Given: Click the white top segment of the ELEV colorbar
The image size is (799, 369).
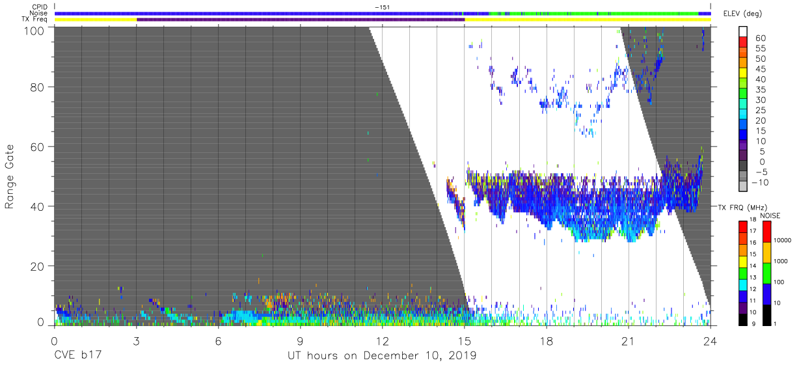Looking at the screenshot, I should pyautogui.click(x=743, y=32).
